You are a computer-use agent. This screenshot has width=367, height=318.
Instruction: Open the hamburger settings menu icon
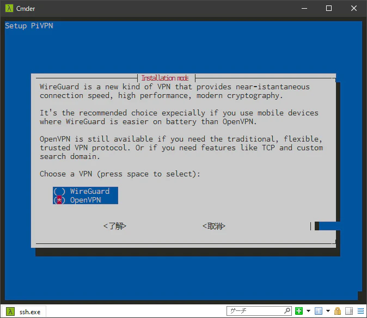pos(360,311)
